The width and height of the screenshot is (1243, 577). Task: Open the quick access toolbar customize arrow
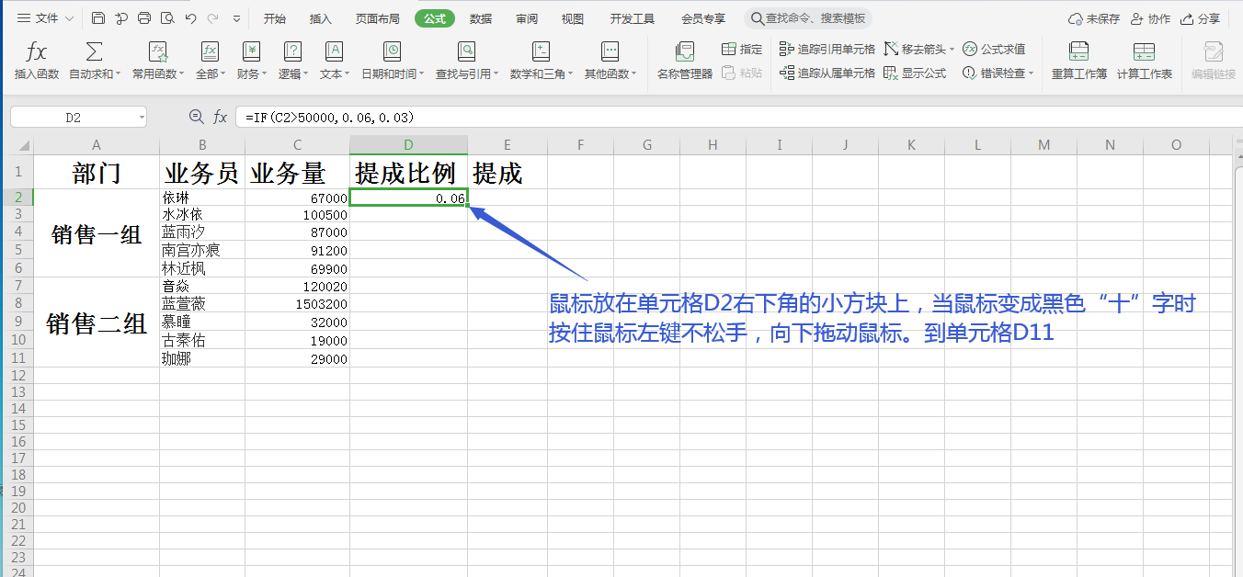[236, 18]
